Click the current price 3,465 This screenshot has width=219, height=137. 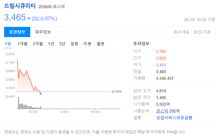15,18
